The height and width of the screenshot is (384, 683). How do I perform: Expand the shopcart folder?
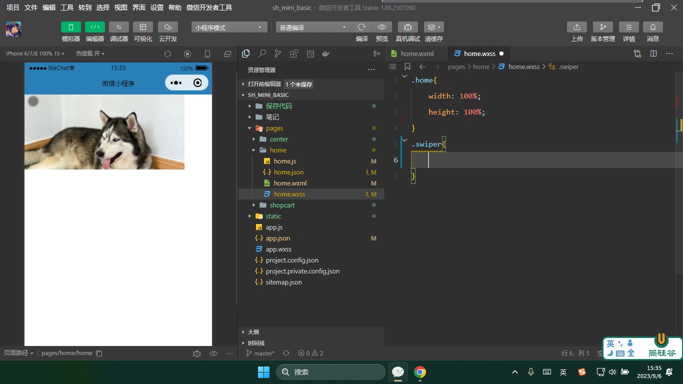[311, 205]
